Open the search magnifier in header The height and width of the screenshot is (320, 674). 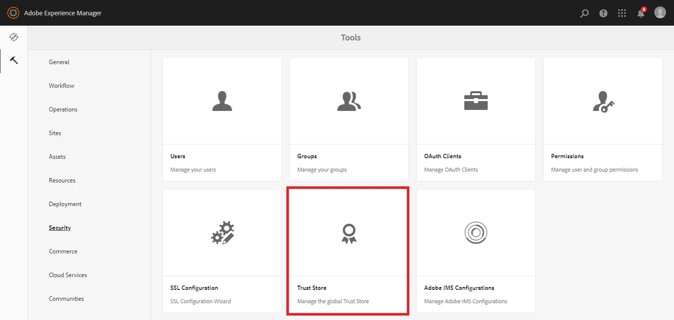pyautogui.click(x=585, y=13)
